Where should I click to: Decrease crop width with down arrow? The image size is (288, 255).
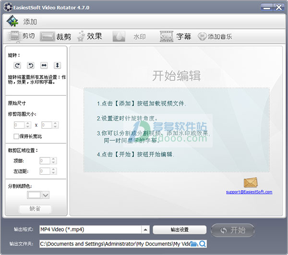tap(28, 127)
